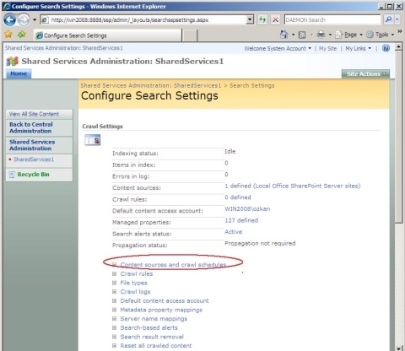Click the Favorites Center star icon
The width and height of the screenshot is (405, 351).
pyautogui.click(x=8, y=35)
